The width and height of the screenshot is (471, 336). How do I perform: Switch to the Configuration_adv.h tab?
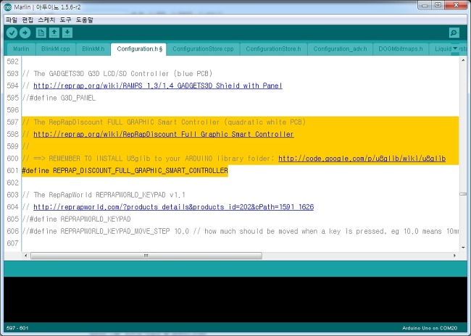340,49
